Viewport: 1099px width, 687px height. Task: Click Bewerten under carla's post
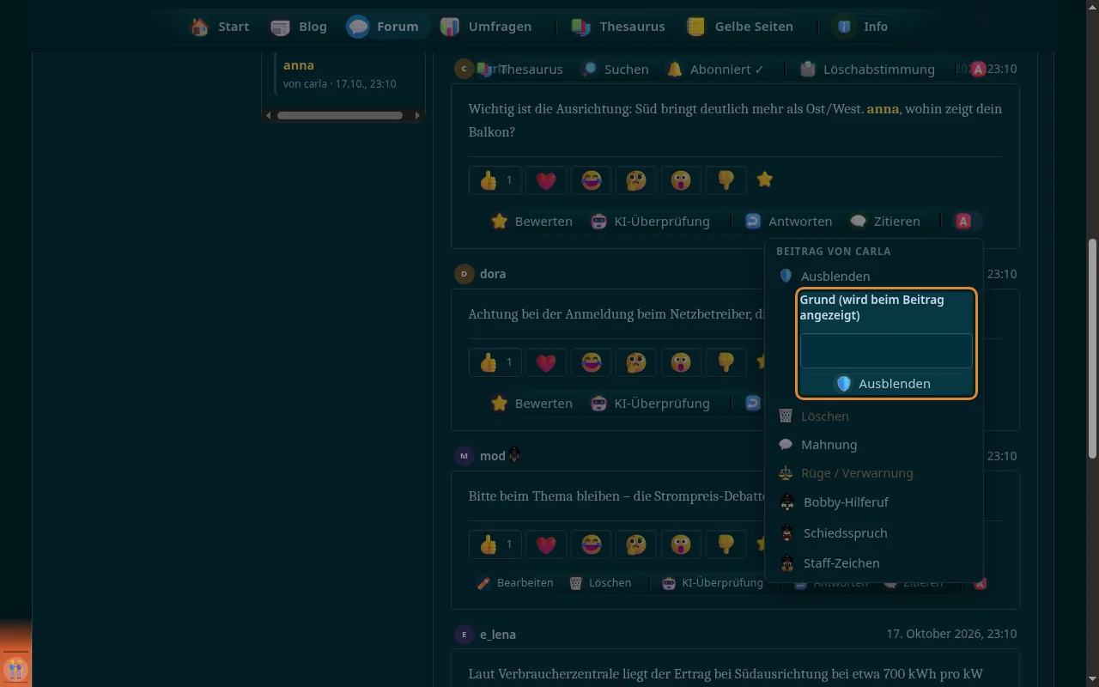pyautogui.click(x=531, y=222)
